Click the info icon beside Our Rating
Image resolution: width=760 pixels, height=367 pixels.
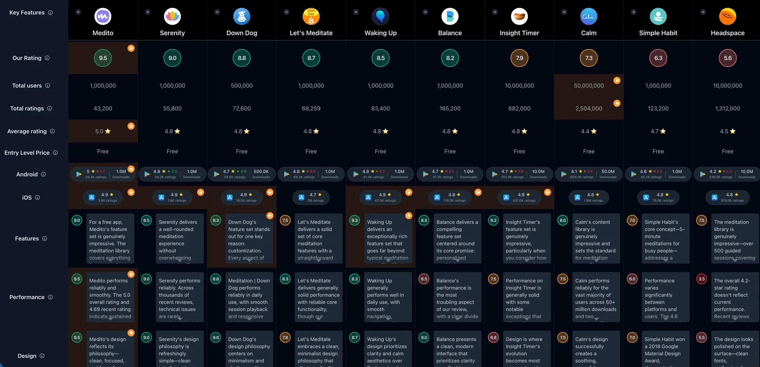pos(47,58)
